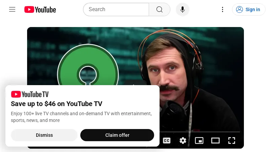
Task: Dismiss the YouTube TV offer
Action: [x=44, y=135]
